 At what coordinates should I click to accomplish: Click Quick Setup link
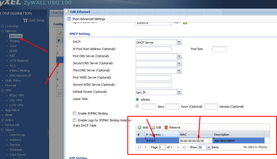pos(37,20)
